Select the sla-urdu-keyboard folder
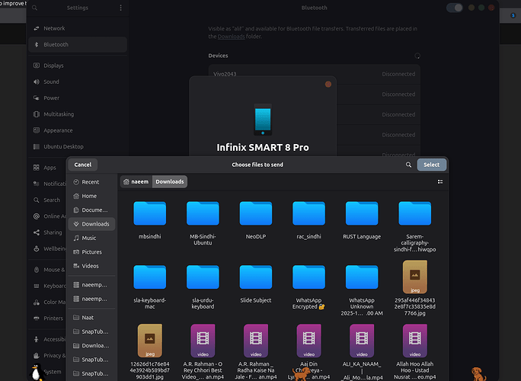The image size is (521, 381). click(x=203, y=287)
